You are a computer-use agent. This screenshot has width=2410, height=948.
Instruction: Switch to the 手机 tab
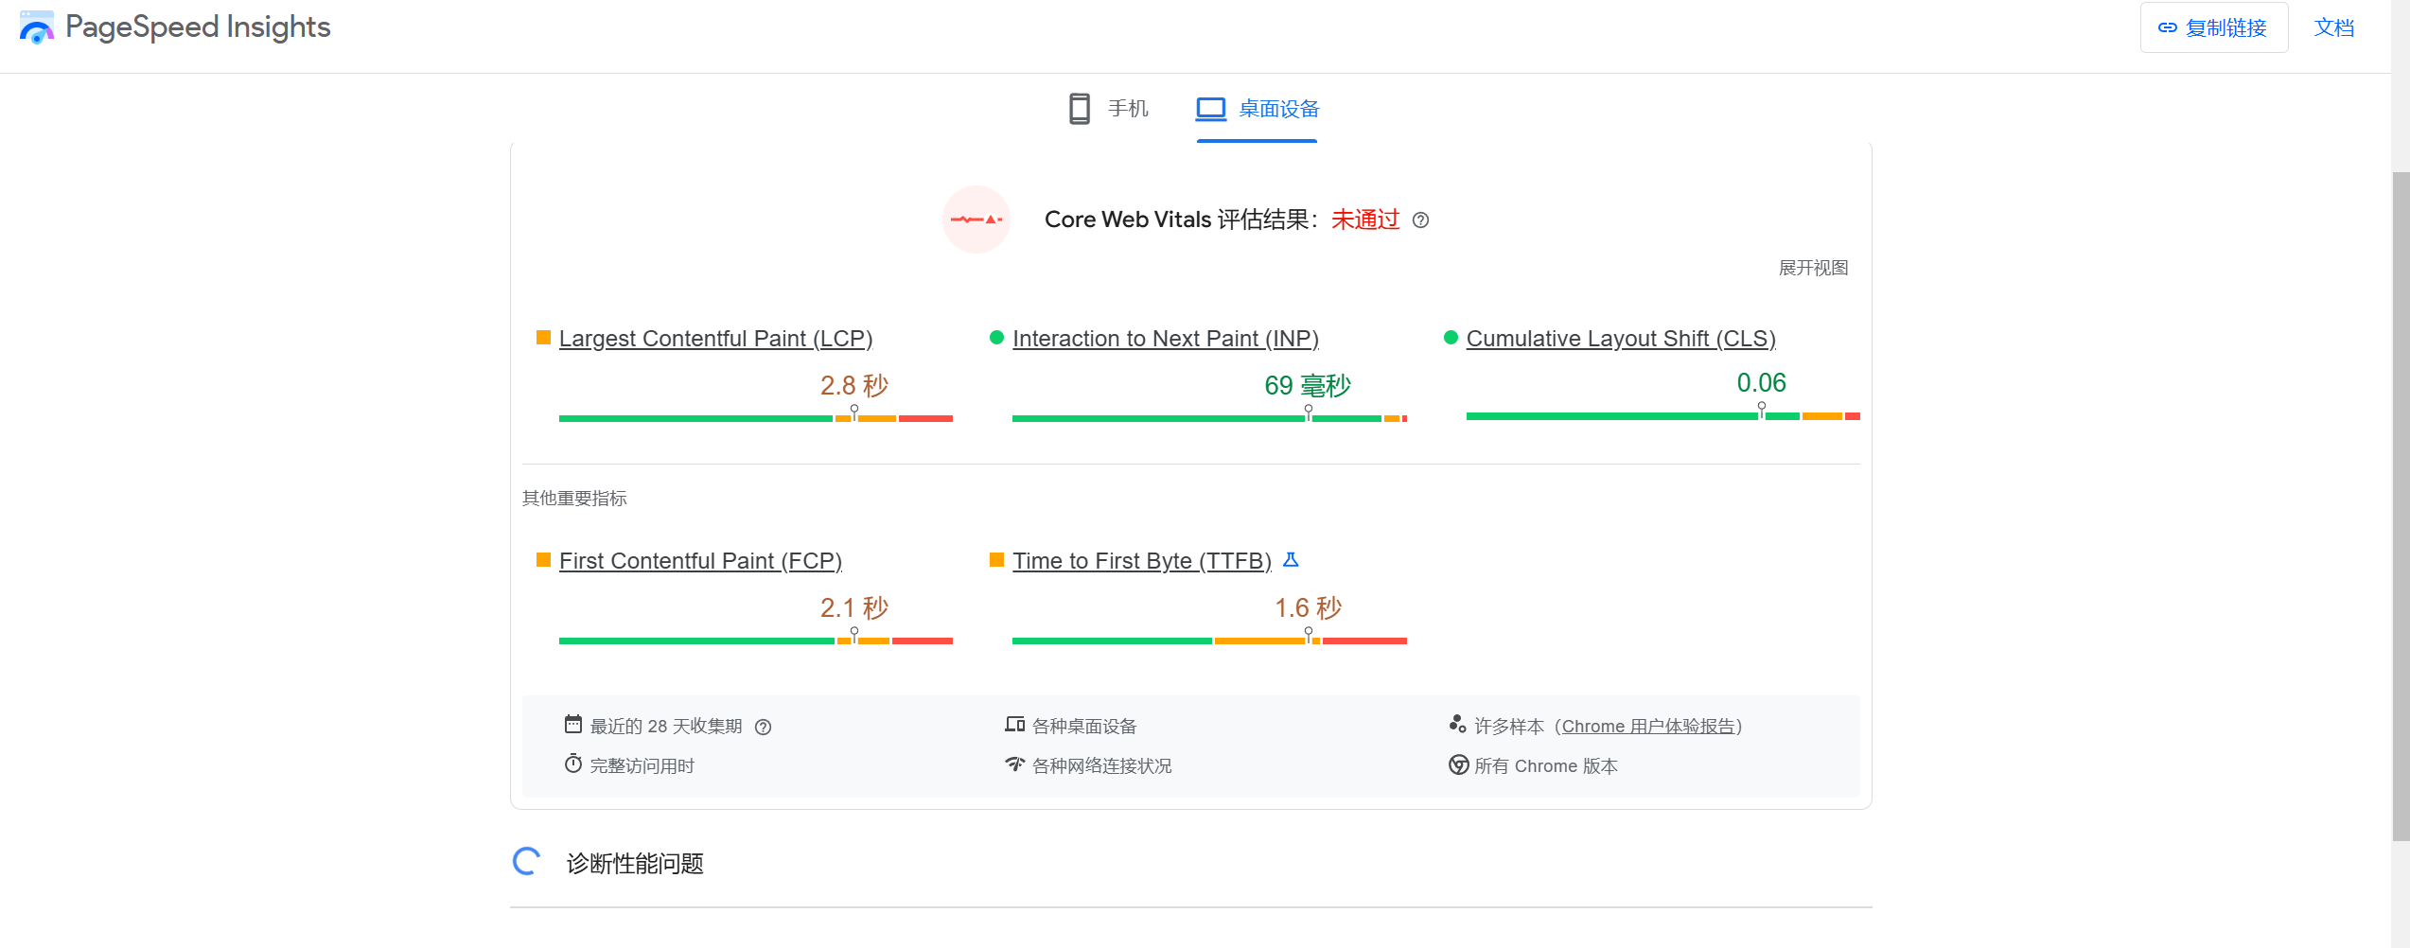pos(1109,109)
